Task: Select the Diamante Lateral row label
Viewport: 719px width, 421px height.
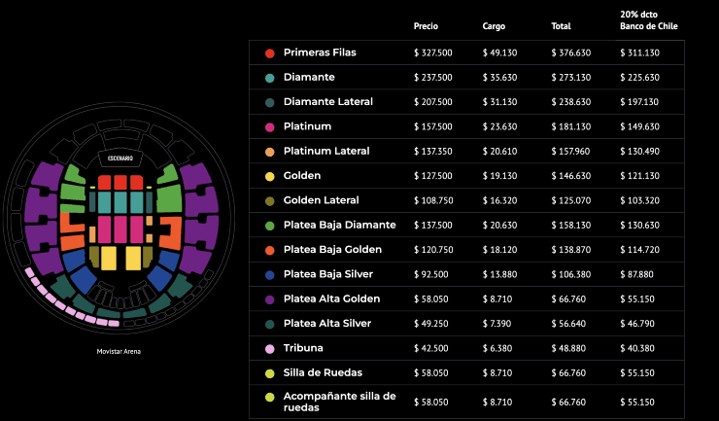Action: pyautogui.click(x=327, y=101)
